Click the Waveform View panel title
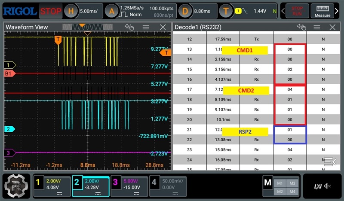Screen dimensions: 344x201 pyautogui.click(x=27, y=27)
